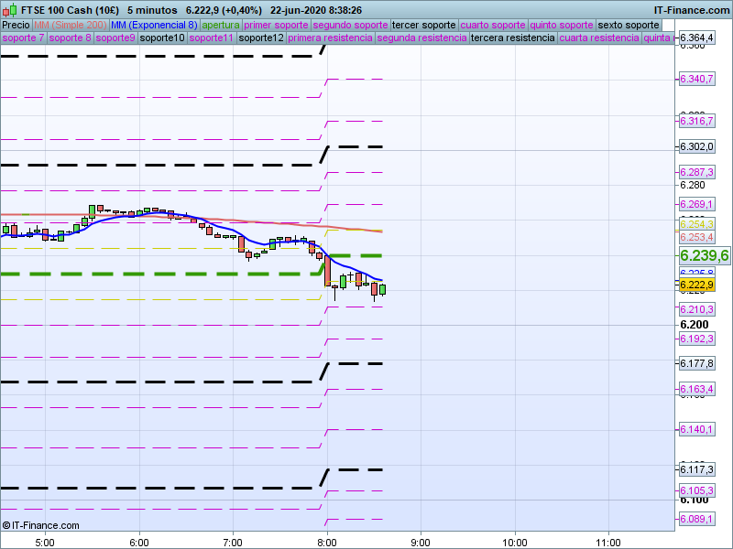
Task: Click the candlestick chart icon beside FTSE 100
Action: [x=10, y=10]
